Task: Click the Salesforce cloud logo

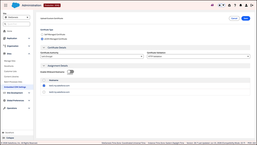Action: pos(15,5)
